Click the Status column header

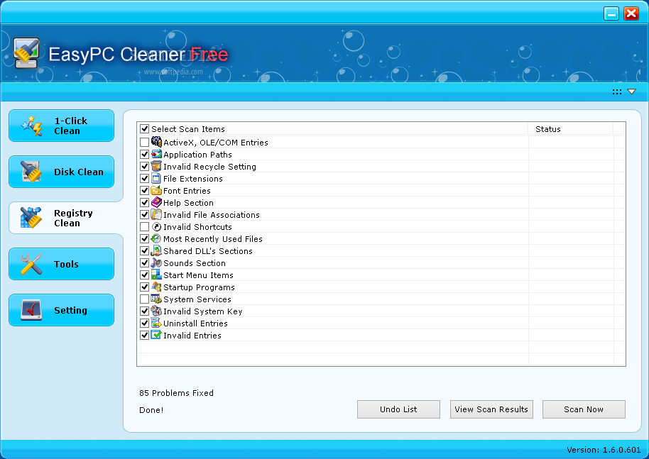[x=571, y=129]
